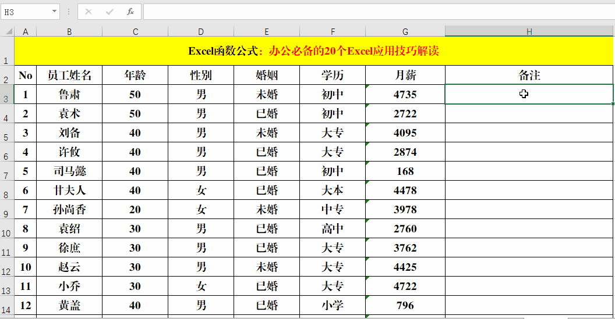Click the 学历 header cell
Screen dimensions: 615x319
pos(333,75)
